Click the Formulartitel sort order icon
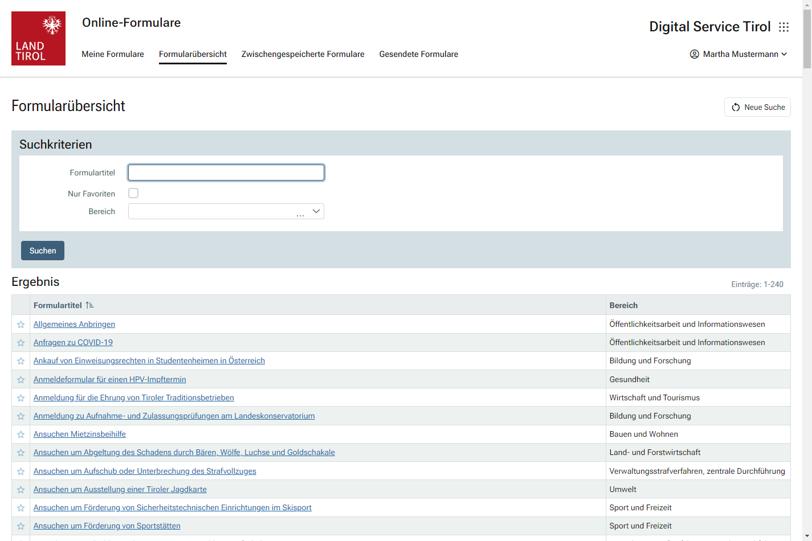The image size is (812, 541). (89, 305)
